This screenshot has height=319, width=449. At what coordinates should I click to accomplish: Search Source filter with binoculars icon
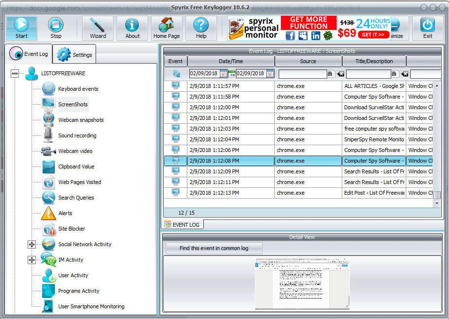pyautogui.click(x=330, y=74)
